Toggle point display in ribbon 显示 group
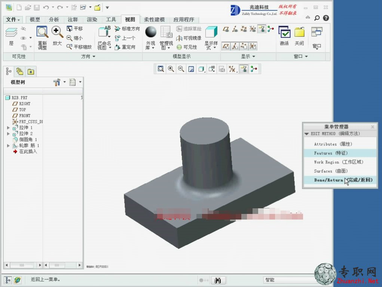This screenshot has height=287, width=382. click(244, 29)
